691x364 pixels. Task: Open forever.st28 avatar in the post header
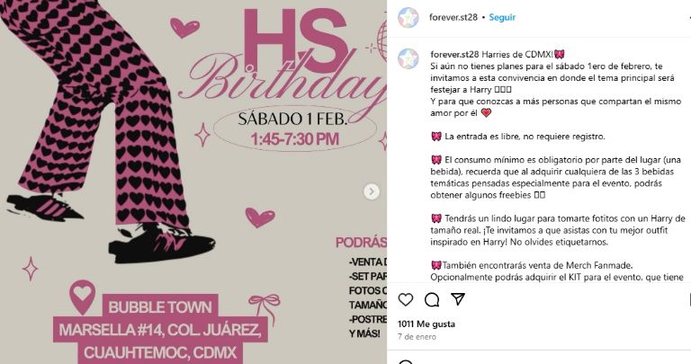click(408, 18)
